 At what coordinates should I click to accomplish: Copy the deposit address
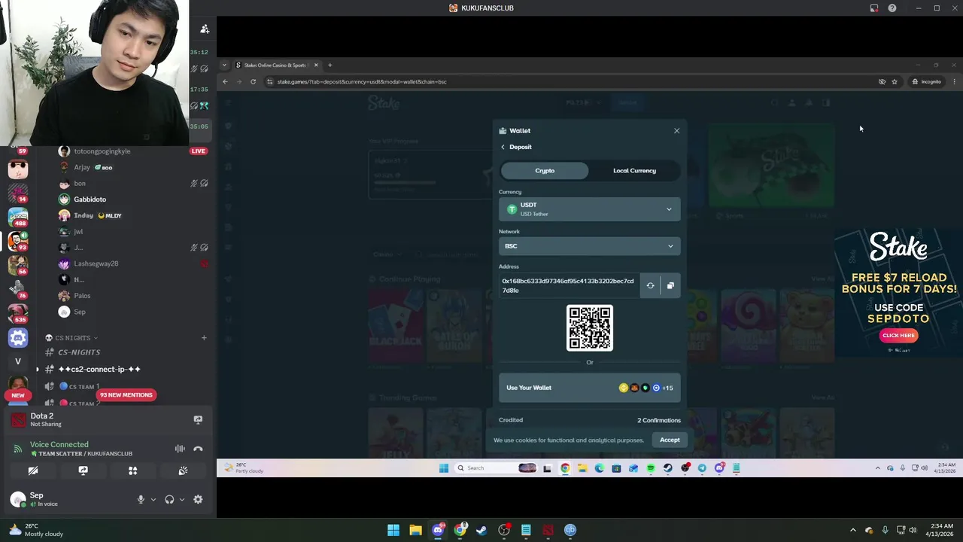[x=670, y=285]
